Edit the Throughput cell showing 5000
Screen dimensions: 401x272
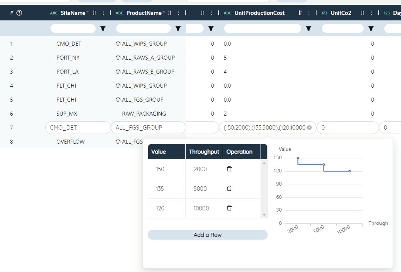tap(200, 189)
